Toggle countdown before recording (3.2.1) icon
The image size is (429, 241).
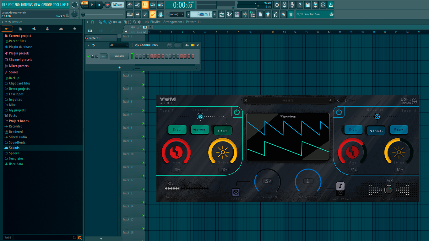tap(145, 5)
